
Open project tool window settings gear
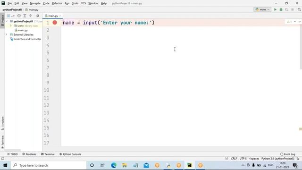coord(38,16)
